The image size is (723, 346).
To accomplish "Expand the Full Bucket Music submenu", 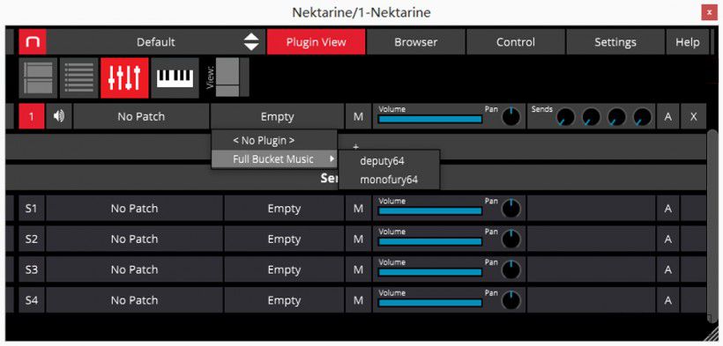I will tap(274, 159).
